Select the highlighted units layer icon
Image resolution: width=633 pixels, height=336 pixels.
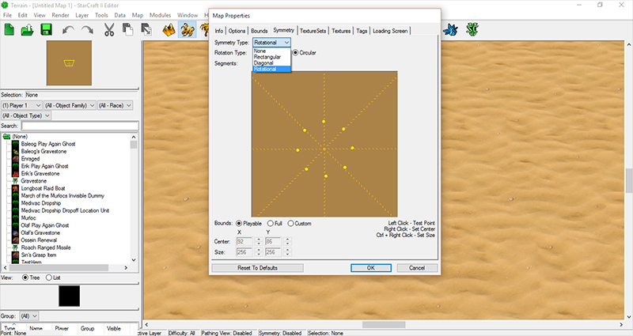[x=188, y=30]
